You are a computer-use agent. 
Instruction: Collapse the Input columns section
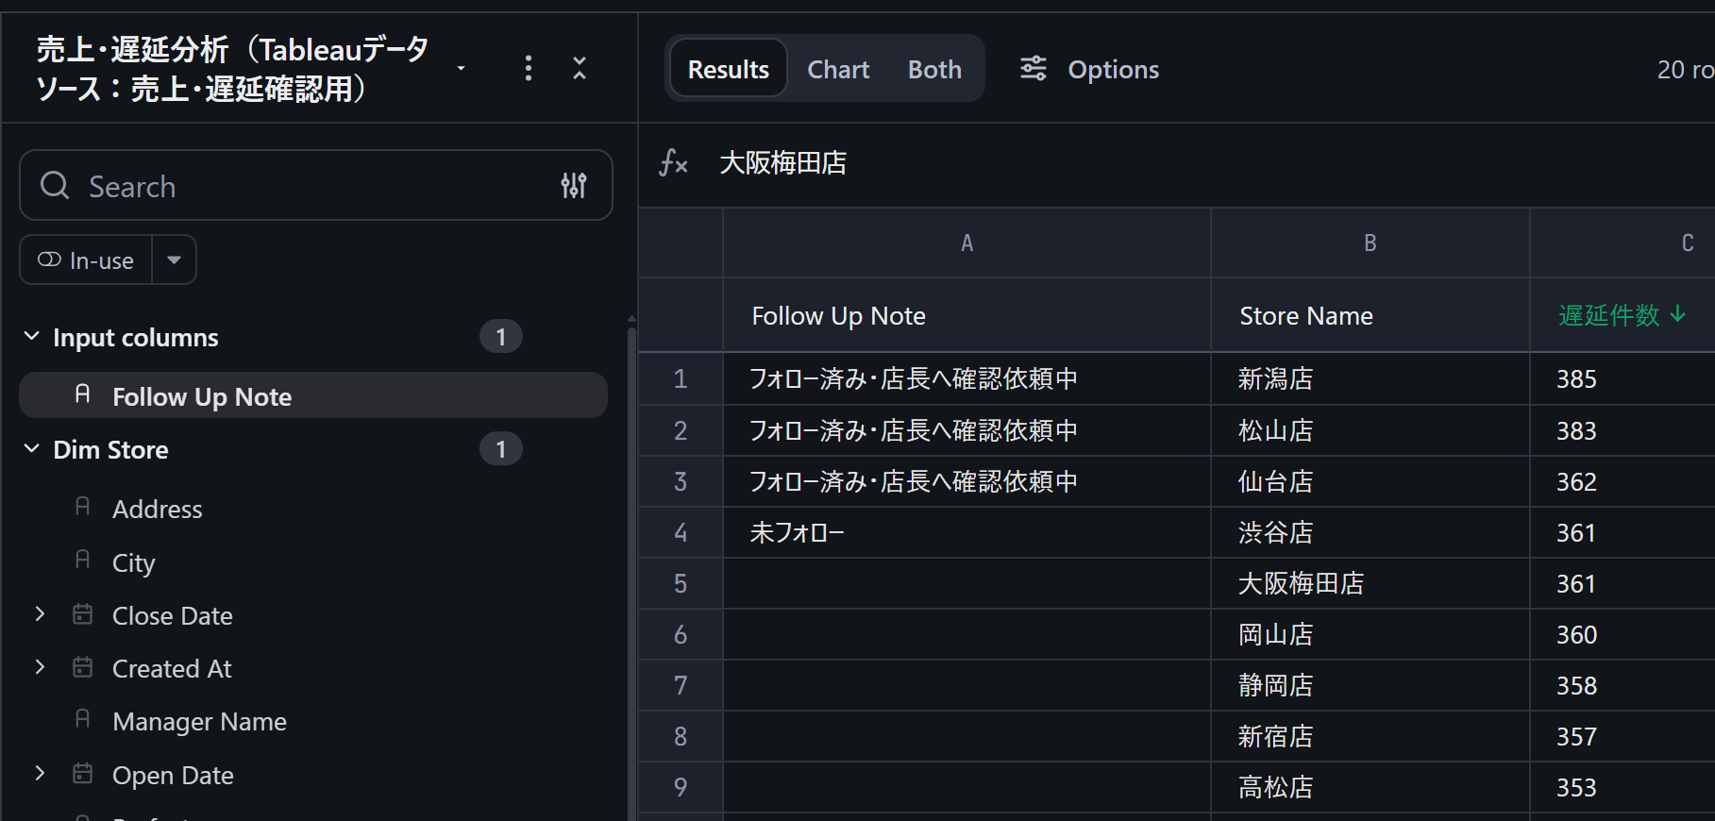32,336
